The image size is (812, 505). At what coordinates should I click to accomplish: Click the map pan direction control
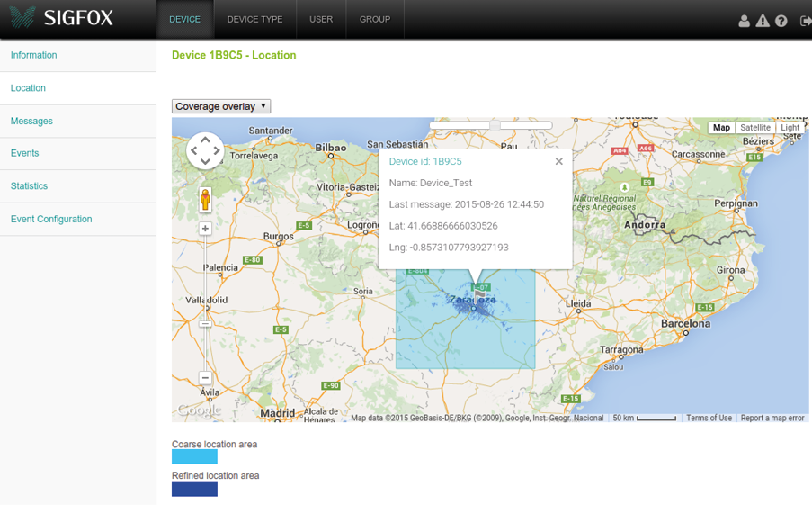pos(205,150)
